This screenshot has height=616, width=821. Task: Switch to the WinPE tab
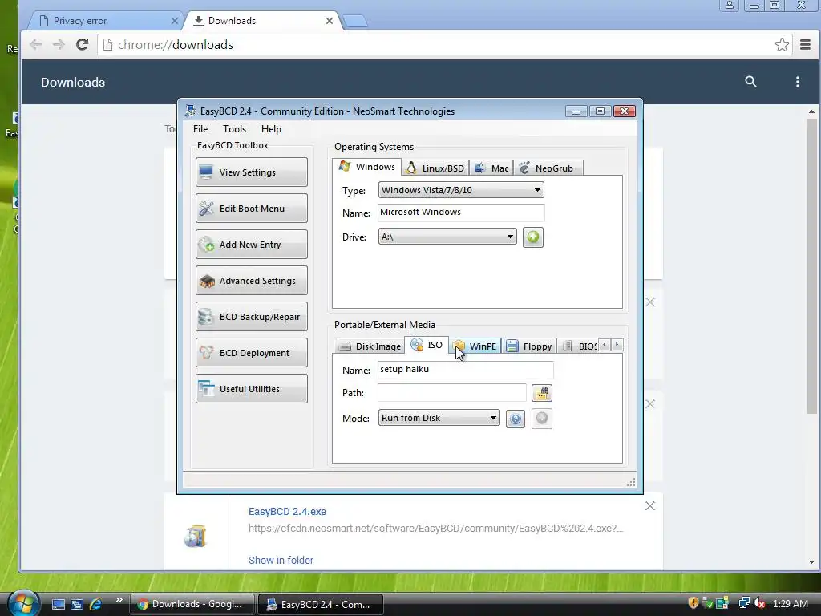pyautogui.click(x=475, y=346)
